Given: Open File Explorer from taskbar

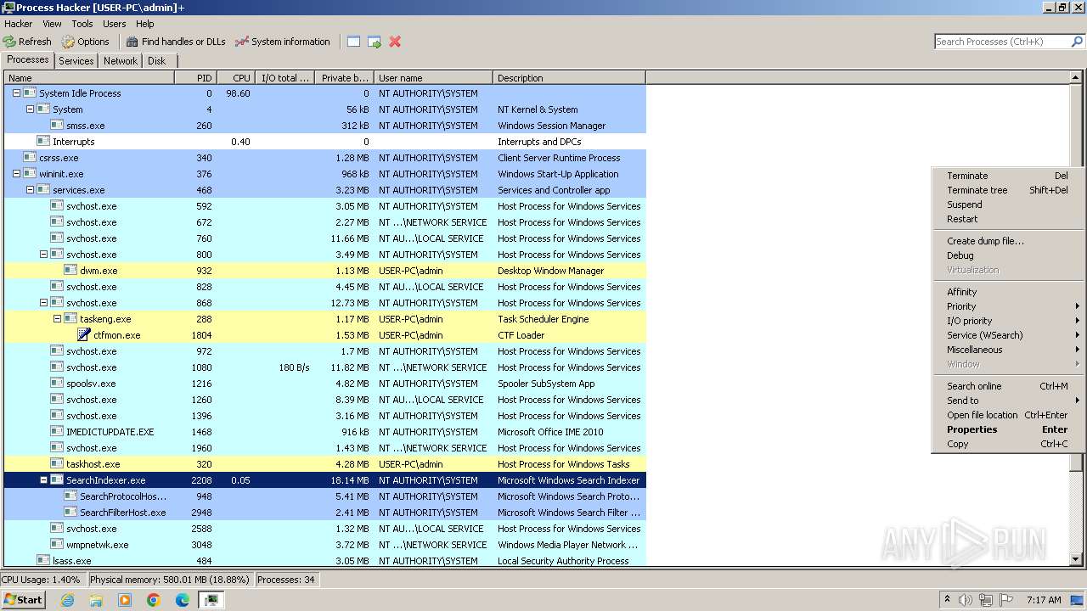Looking at the screenshot, I should click(96, 600).
